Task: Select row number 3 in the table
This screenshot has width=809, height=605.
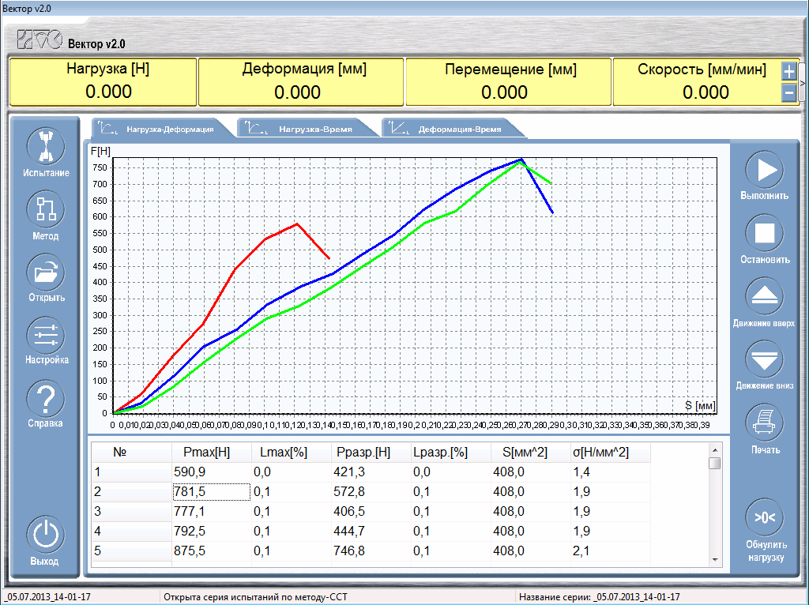Action: (132, 511)
